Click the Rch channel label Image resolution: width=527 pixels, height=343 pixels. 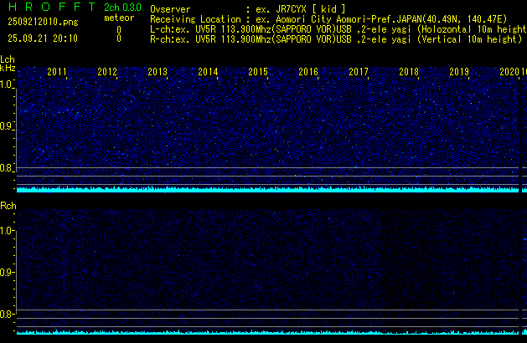pos(8,206)
